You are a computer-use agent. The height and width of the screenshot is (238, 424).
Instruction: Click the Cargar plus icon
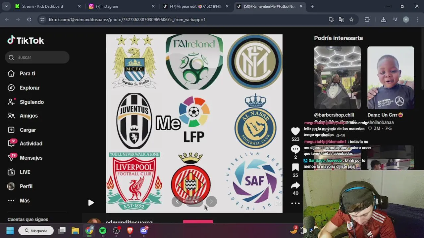pyautogui.click(x=11, y=130)
